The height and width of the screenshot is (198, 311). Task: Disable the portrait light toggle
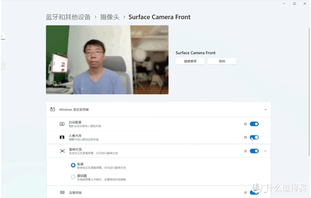[254, 137]
